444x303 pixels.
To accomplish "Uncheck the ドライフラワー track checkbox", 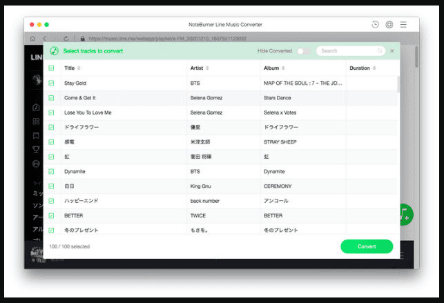I will click(51, 127).
